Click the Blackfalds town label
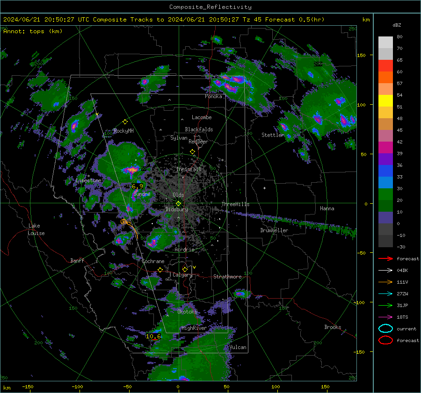The height and width of the screenshot is (393, 421). click(199, 129)
